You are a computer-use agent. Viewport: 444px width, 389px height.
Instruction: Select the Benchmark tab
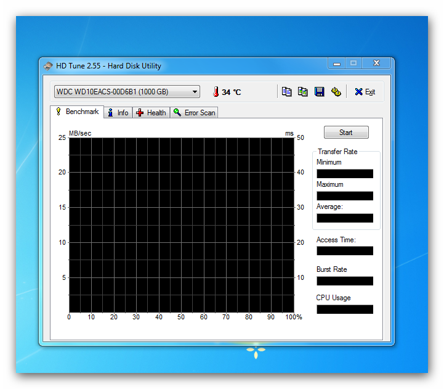point(78,112)
